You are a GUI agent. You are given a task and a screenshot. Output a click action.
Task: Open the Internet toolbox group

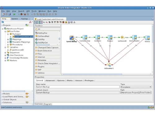pyautogui.click(x=47, y=57)
